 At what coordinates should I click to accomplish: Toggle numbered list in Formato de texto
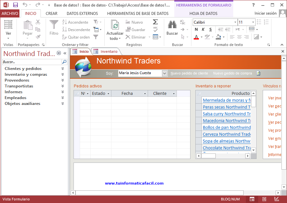(266, 22)
